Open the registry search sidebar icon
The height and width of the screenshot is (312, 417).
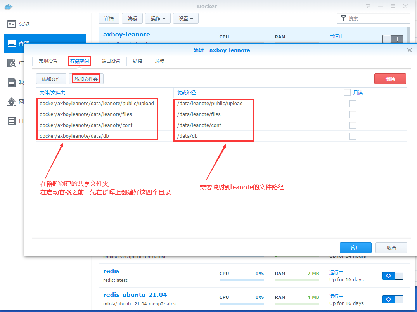(x=11, y=63)
